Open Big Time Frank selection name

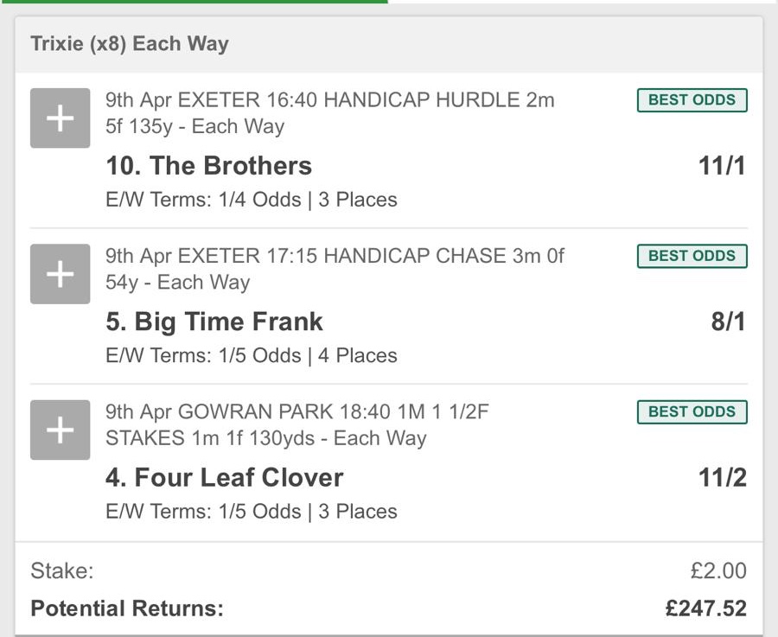point(214,322)
